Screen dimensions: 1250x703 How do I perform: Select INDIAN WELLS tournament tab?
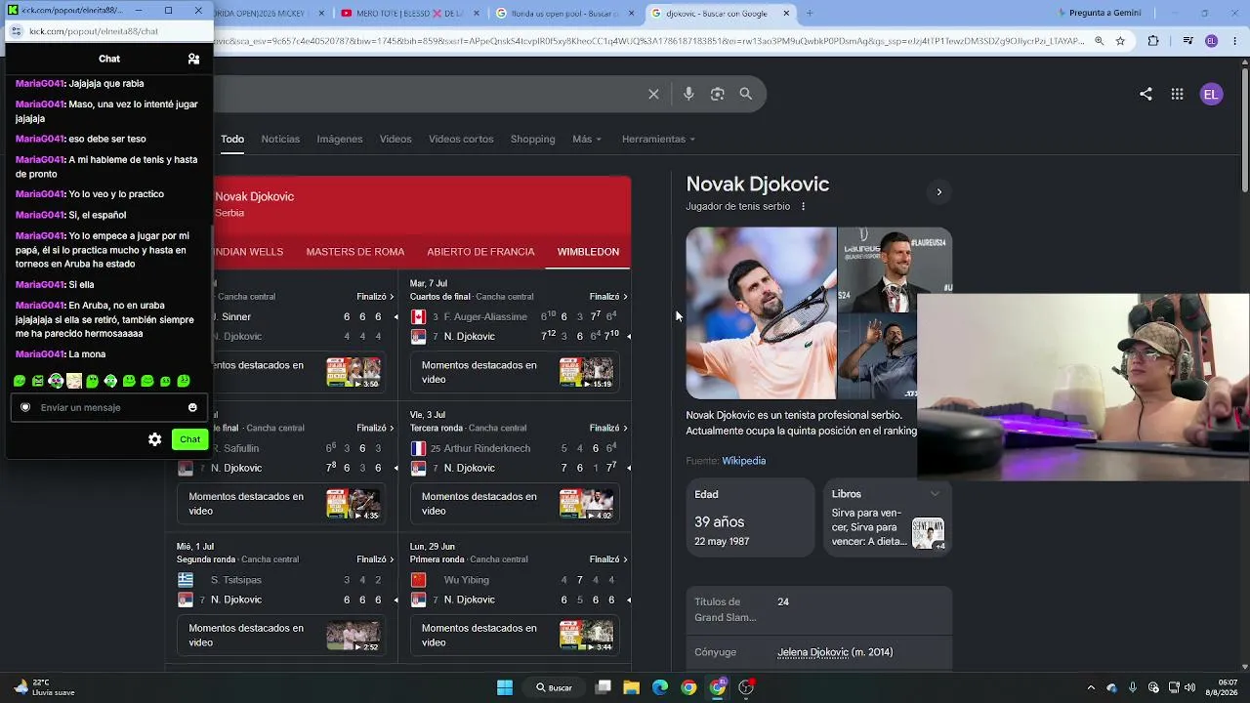pyautogui.click(x=248, y=252)
